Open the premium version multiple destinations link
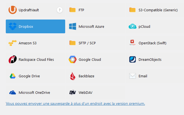 point(75,104)
